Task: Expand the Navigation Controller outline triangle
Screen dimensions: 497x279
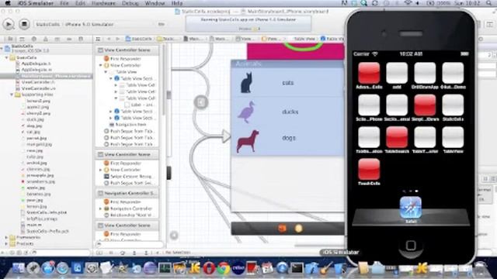Action: click(x=101, y=208)
